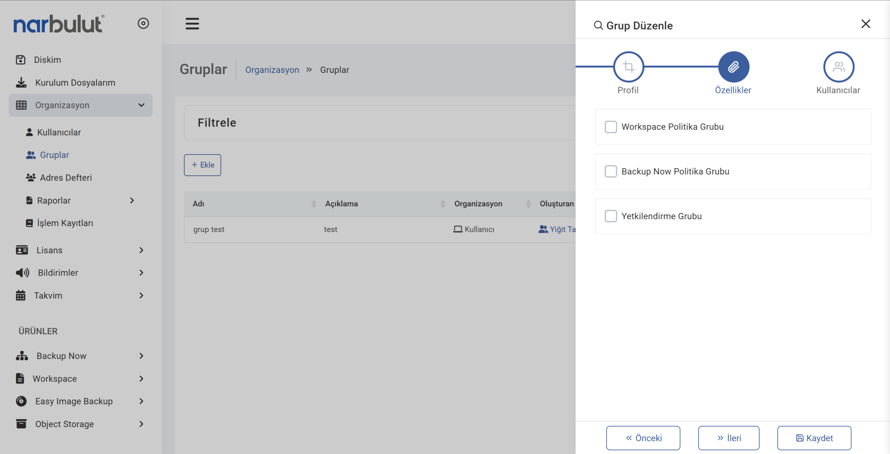The image size is (890, 454).
Task: Check Backup Now Politika Grubu
Action: click(610, 171)
